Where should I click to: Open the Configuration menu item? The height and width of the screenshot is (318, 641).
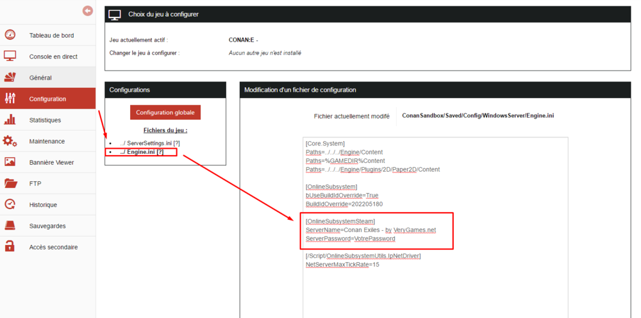coord(47,99)
